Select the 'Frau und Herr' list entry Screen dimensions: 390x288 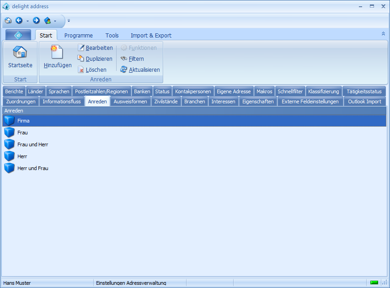tap(32, 144)
